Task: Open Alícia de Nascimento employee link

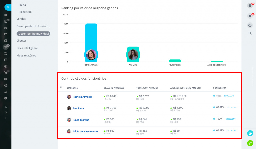Action: [85, 132]
